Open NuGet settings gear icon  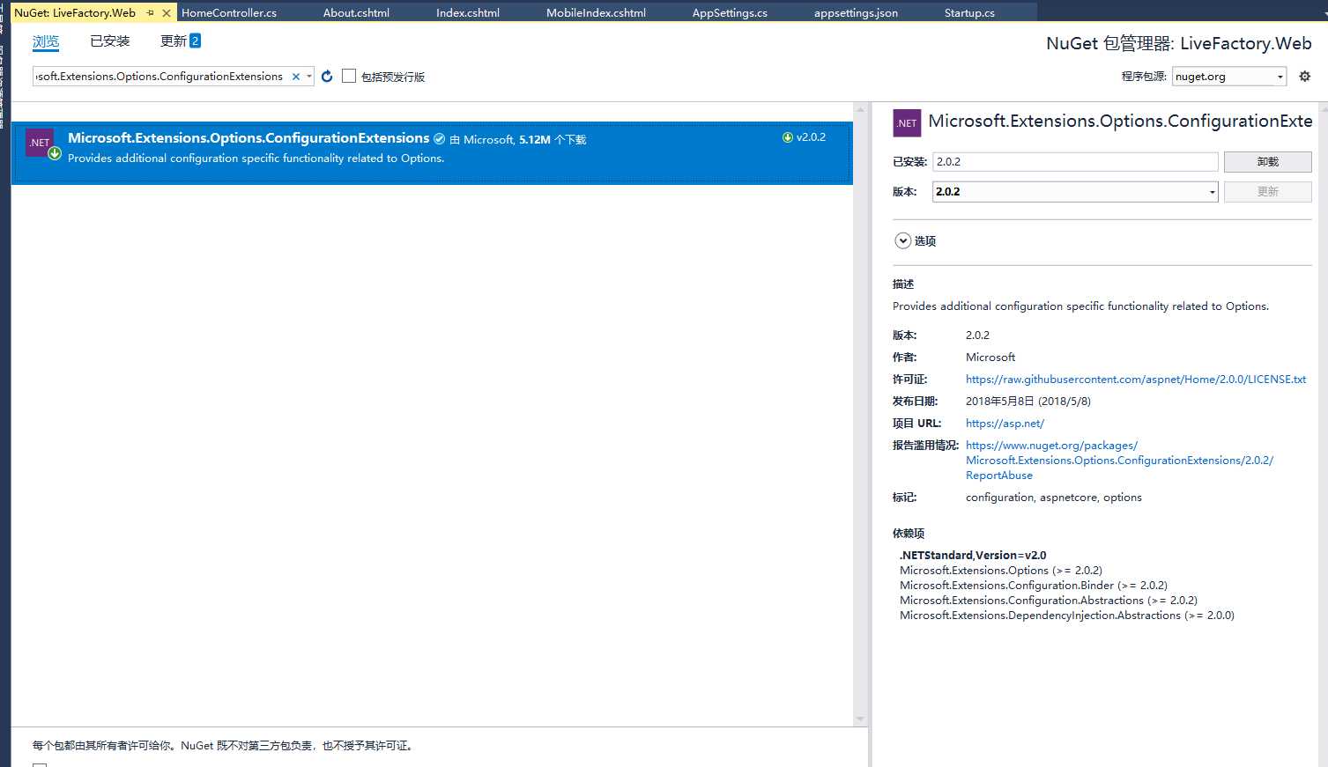(x=1305, y=77)
